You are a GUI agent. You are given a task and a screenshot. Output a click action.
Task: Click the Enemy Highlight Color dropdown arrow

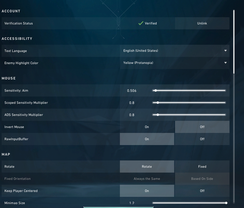pyautogui.click(x=225, y=63)
